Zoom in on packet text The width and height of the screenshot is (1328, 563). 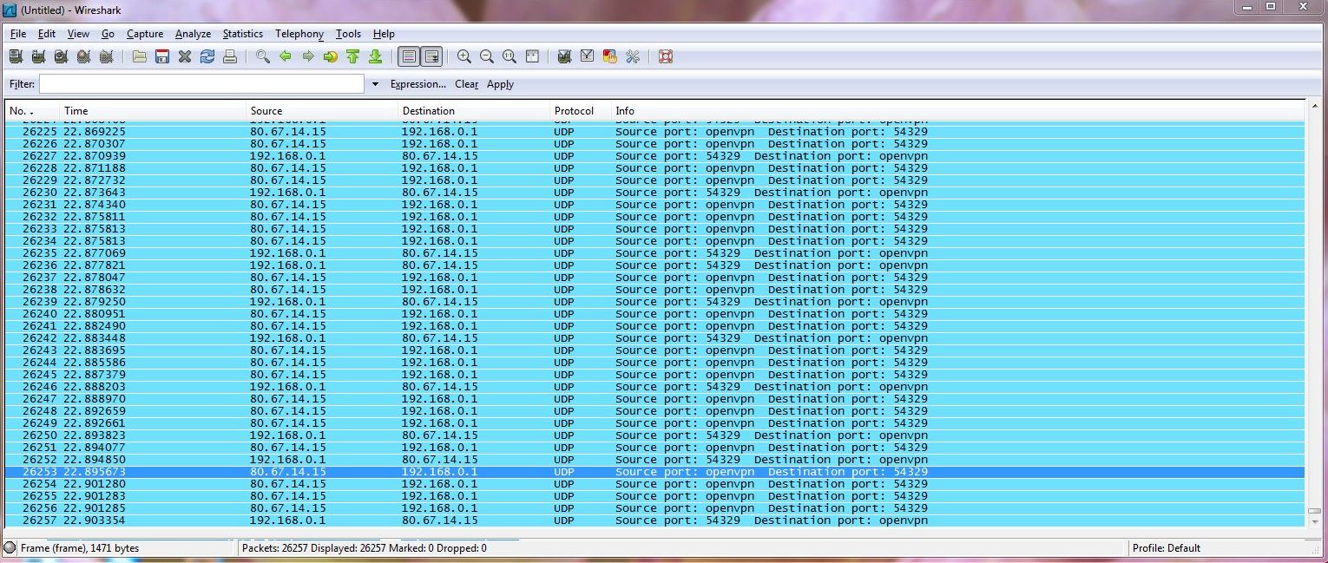(464, 56)
